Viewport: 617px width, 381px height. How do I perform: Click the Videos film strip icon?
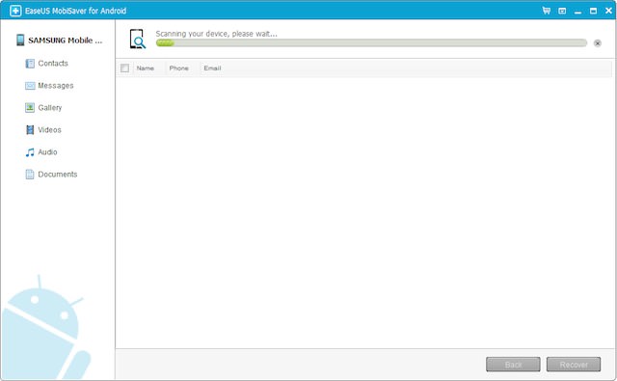(30, 129)
